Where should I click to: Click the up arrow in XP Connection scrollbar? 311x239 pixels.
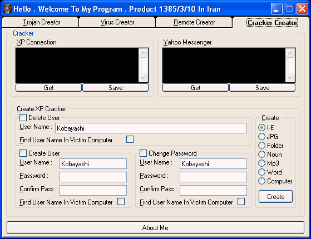[x=143, y=53]
